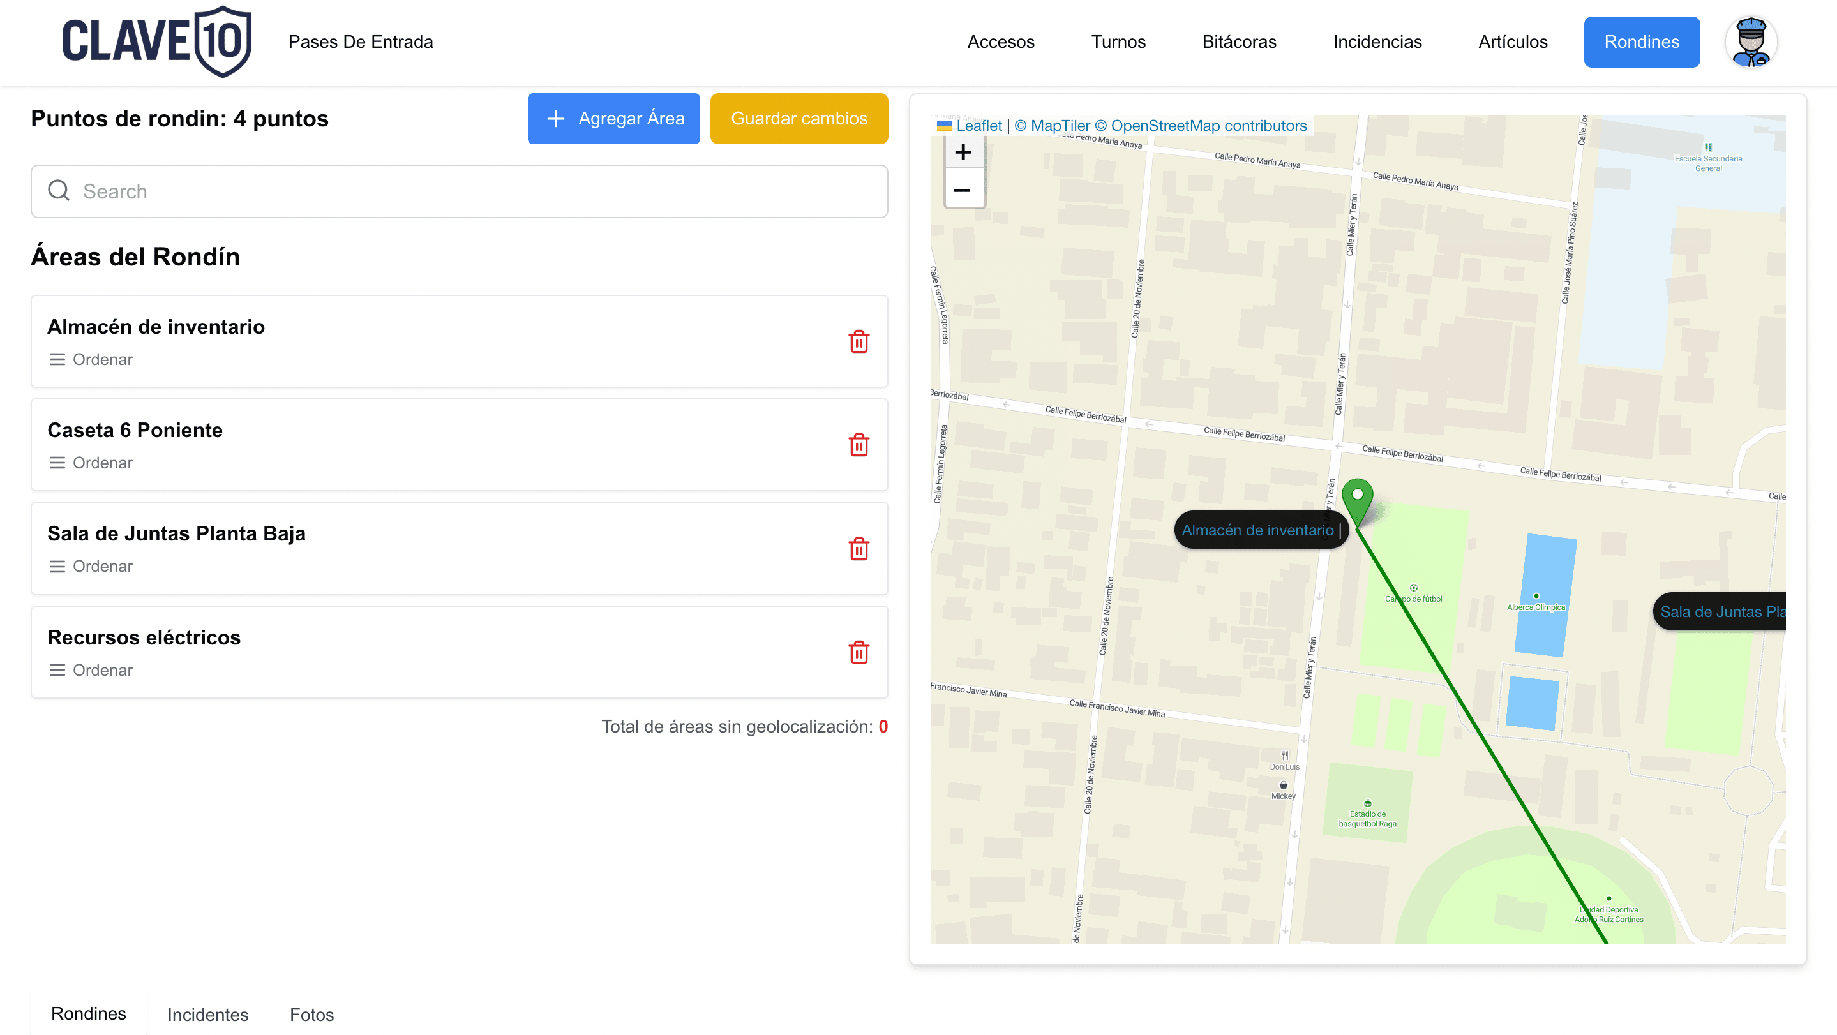The image size is (1837, 1035).
Task: Click the Almacén de inventario map tooltip
Action: click(x=1258, y=530)
